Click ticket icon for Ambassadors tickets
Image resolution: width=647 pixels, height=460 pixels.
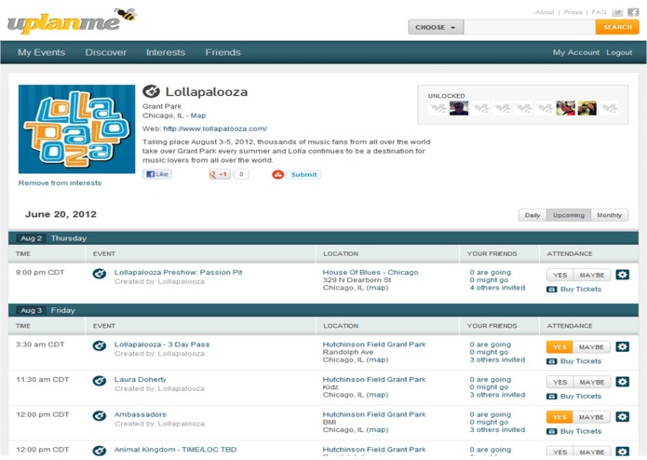[x=552, y=431]
